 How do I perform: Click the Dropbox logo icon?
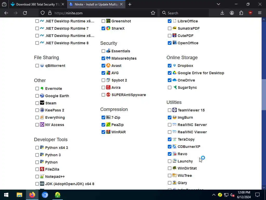click(174, 65)
